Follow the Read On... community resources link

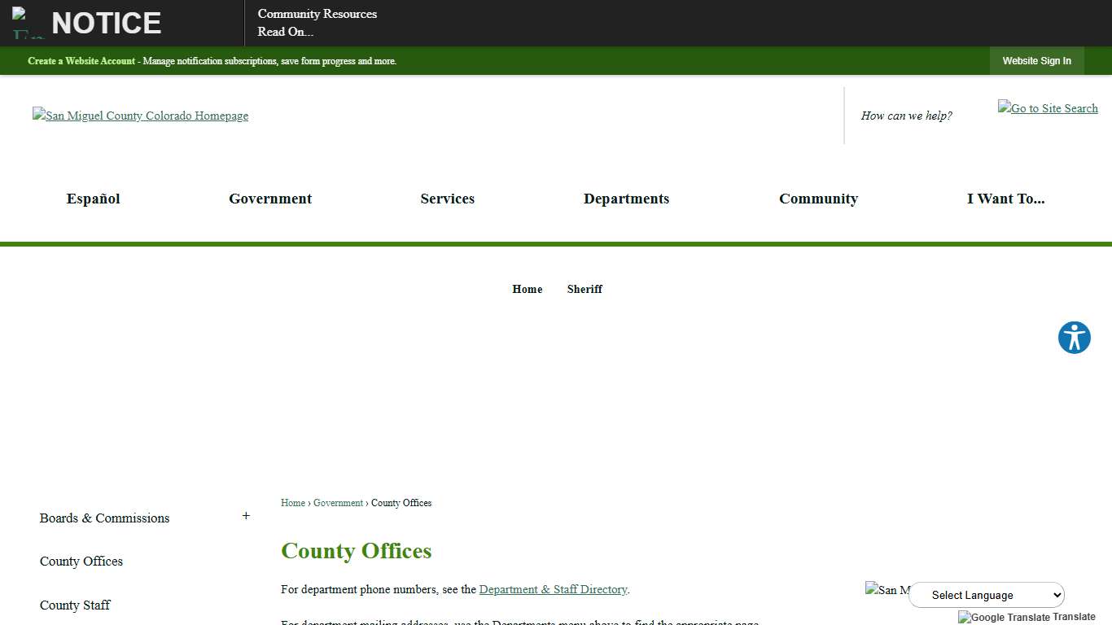[x=285, y=32]
